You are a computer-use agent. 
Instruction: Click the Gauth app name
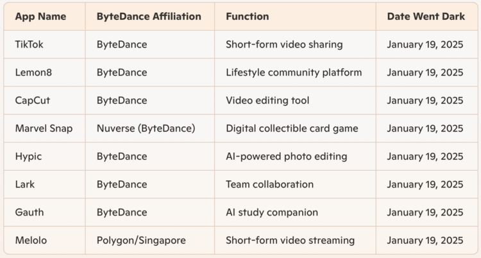pos(30,212)
